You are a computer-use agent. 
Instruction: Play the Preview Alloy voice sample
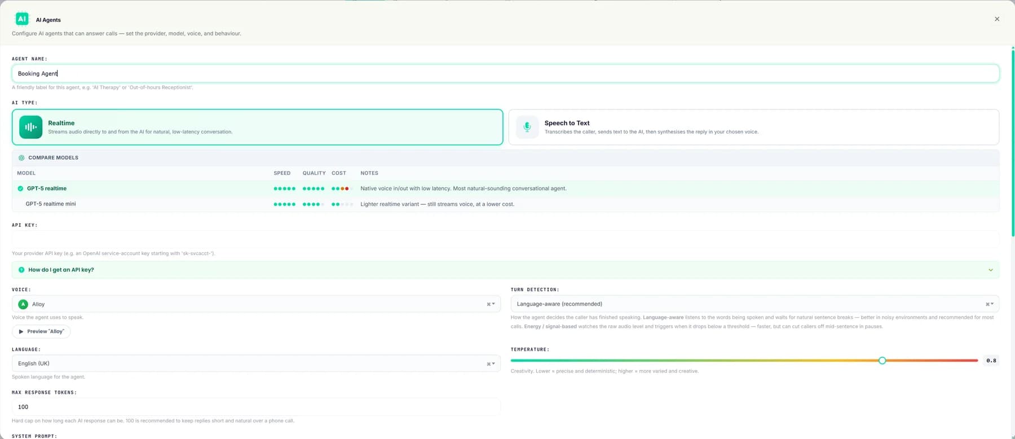click(x=41, y=331)
